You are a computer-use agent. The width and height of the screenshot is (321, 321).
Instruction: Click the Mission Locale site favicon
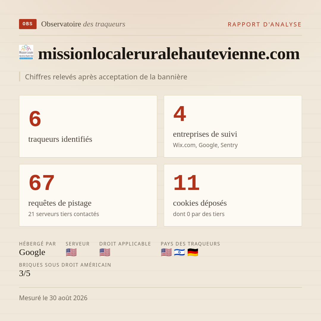(x=26, y=52)
